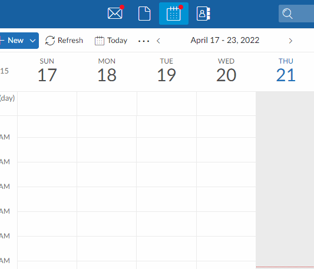
Task: Select Monday 18 column header
Action: click(x=107, y=70)
